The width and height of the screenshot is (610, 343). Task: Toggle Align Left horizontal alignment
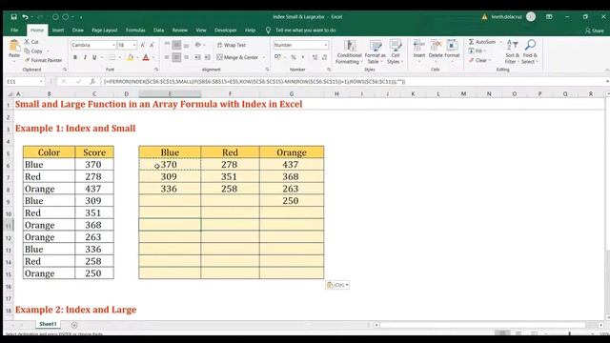pyautogui.click(x=167, y=57)
